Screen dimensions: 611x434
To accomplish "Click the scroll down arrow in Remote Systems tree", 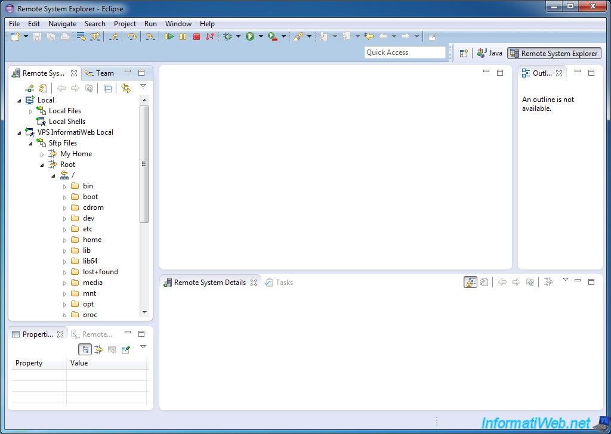I will click(x=144, y=312).
